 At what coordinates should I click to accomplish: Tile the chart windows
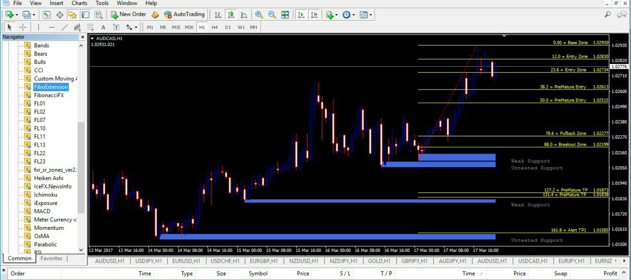click(x=285, y=15)
